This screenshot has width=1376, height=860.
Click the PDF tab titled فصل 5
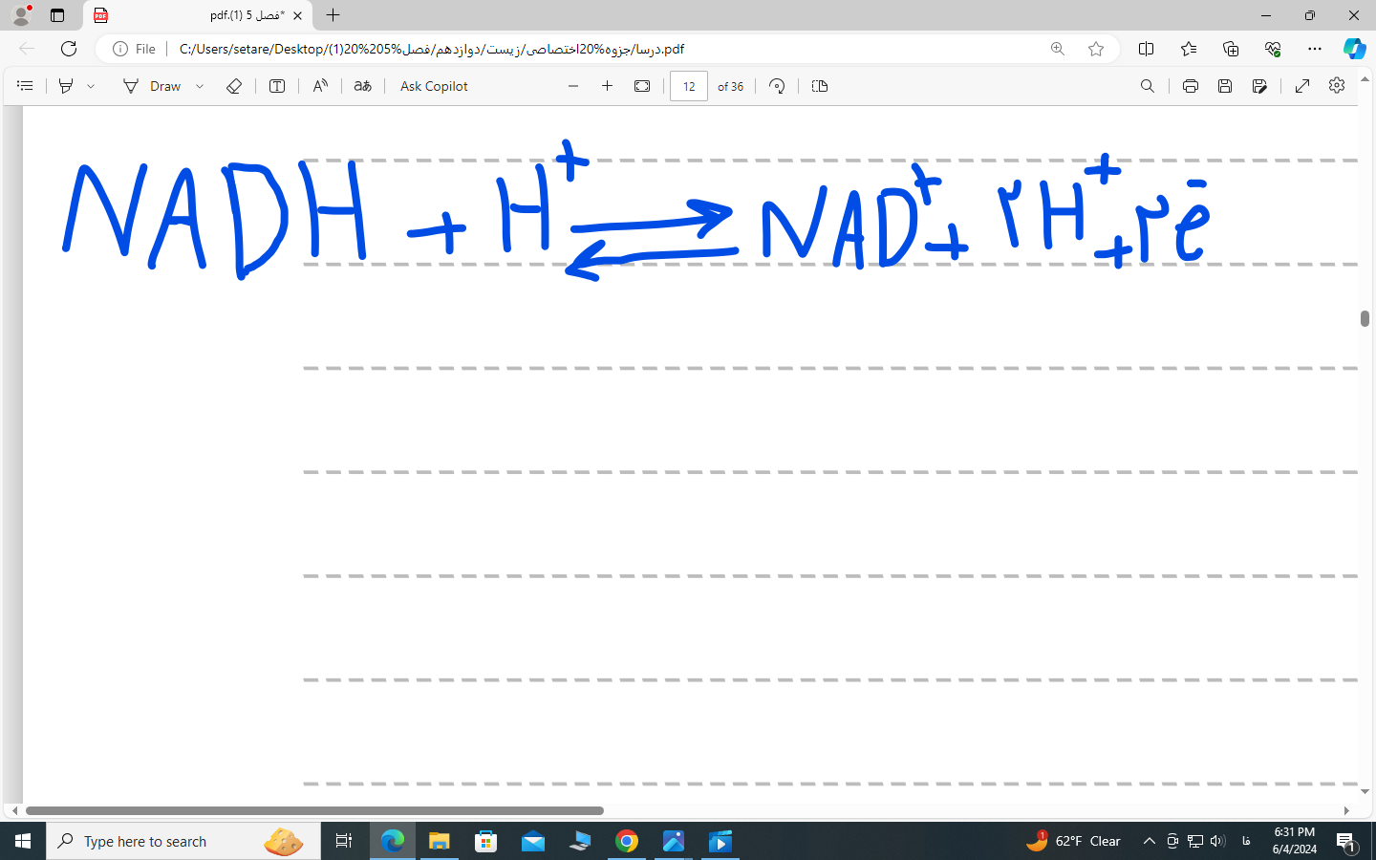point(201,15)
